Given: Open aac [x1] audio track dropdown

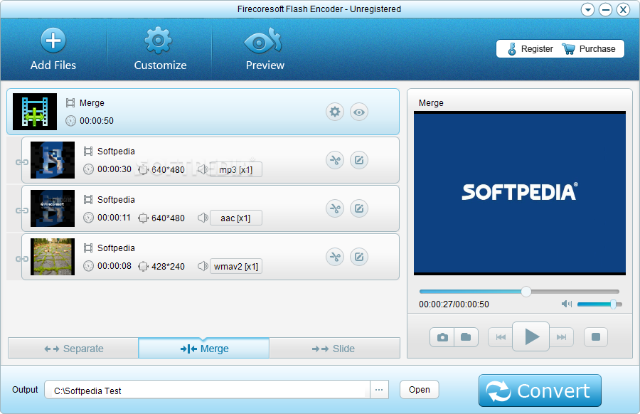Looking at the screenshot, I should click(236, 218).
